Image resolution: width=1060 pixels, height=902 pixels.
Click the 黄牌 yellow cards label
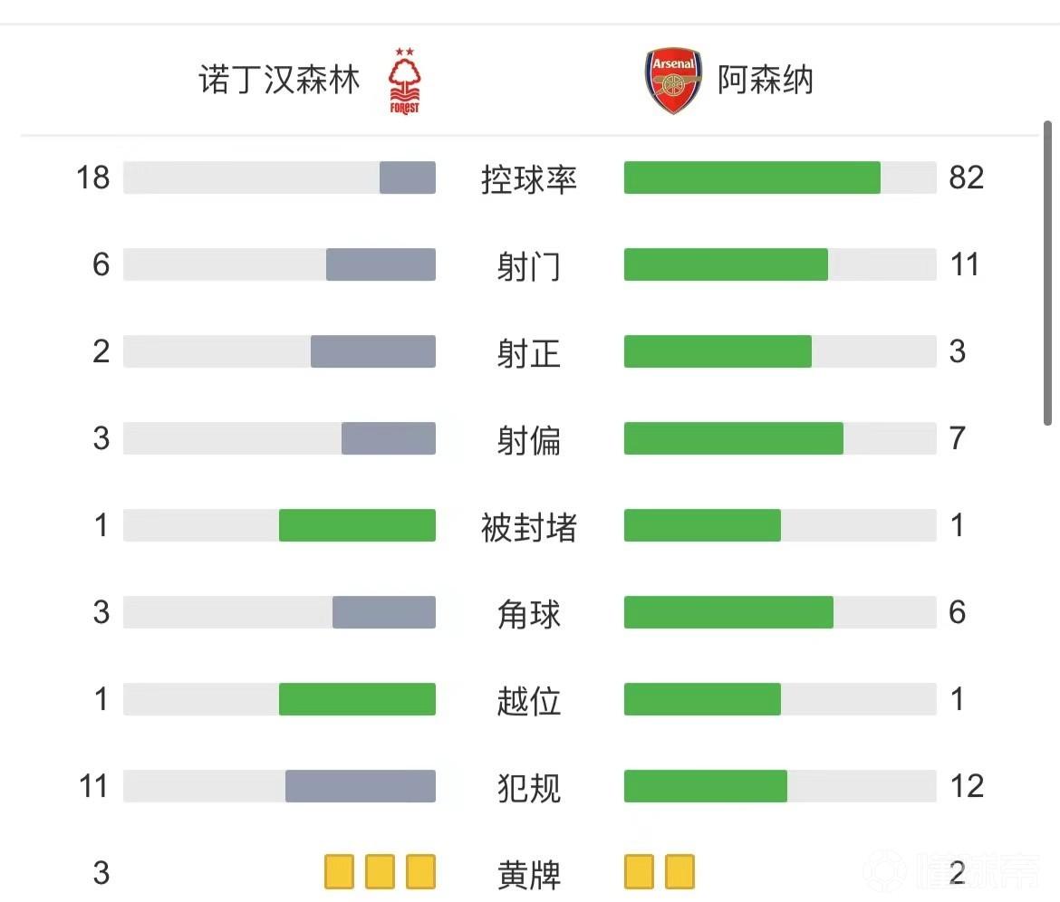(529, 874)
